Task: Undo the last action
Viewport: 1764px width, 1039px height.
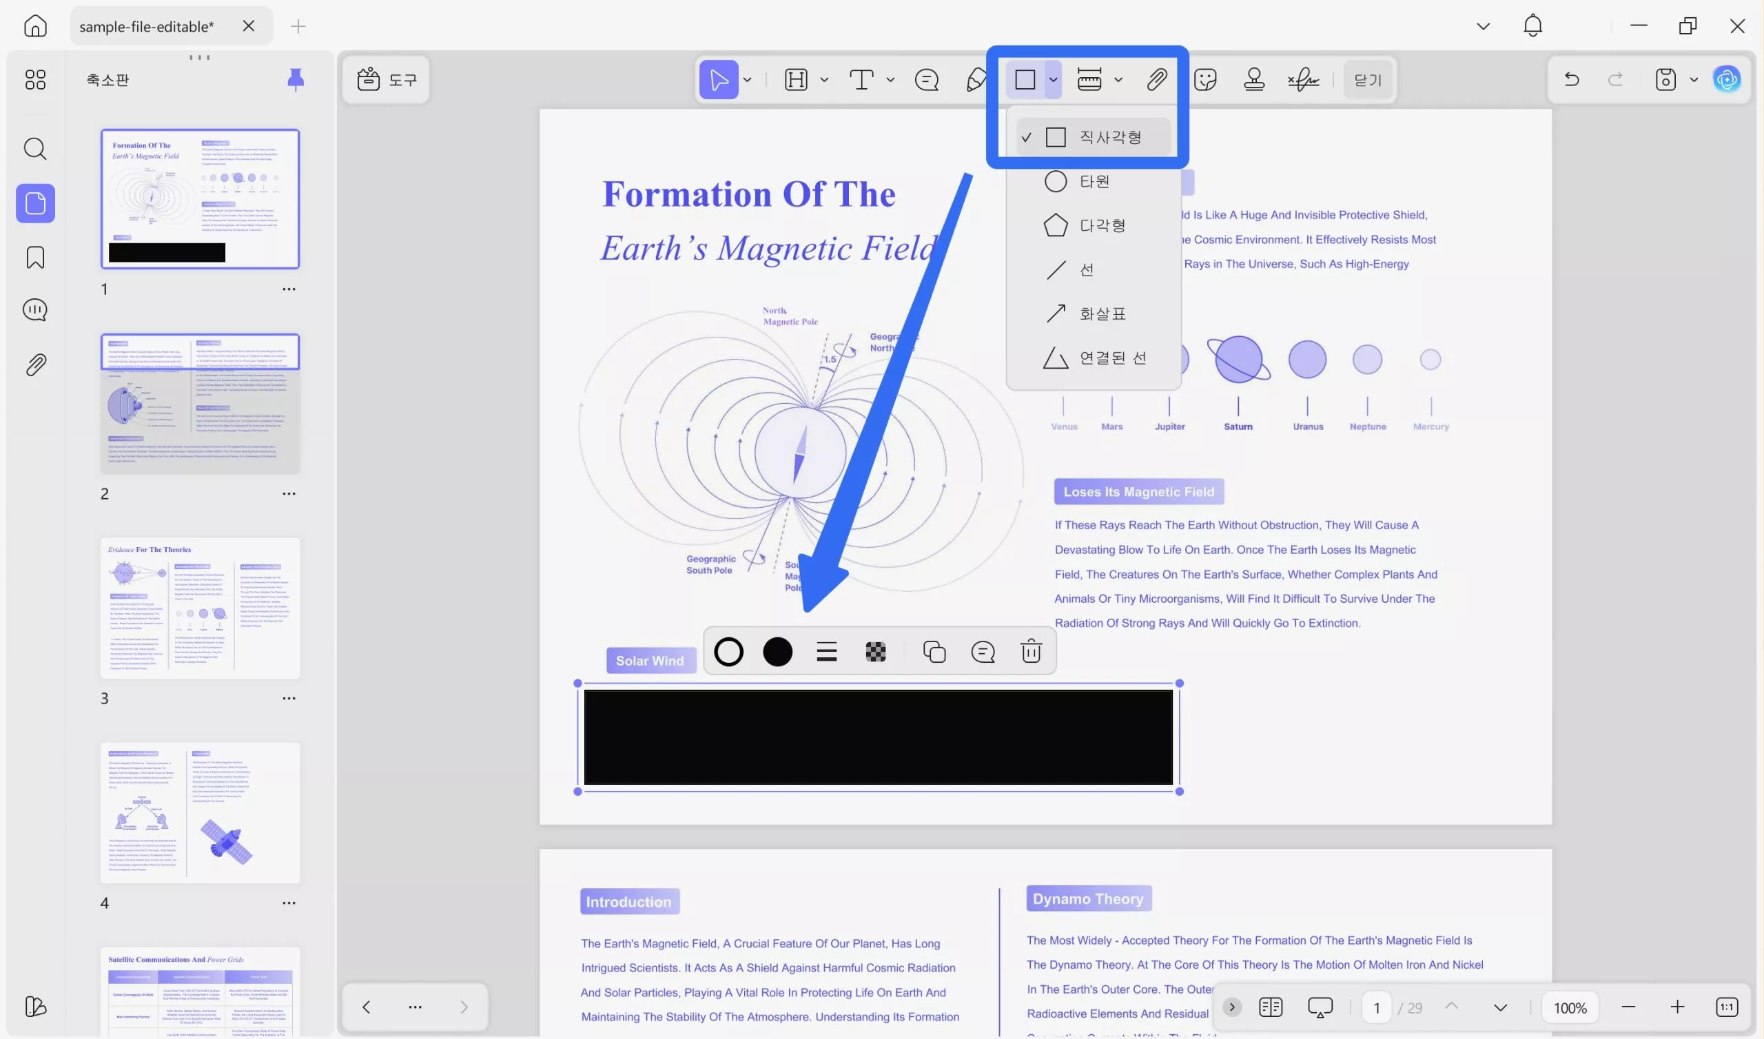Action: pos(1572,79)
